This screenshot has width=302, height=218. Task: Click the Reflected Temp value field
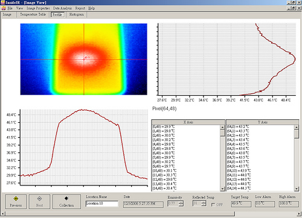[197, 204]
